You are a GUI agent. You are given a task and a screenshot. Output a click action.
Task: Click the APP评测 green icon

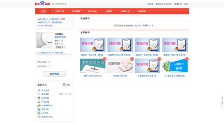pos(39,113)
